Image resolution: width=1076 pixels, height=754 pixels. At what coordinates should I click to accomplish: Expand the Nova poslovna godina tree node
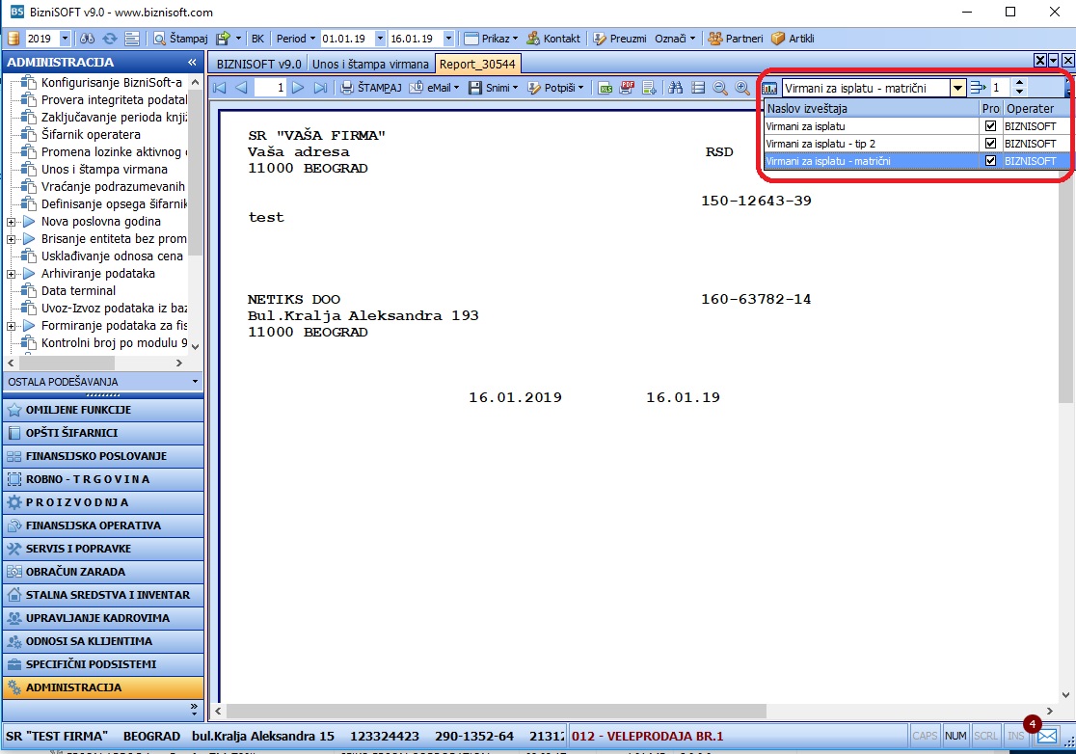coord(11,222)
